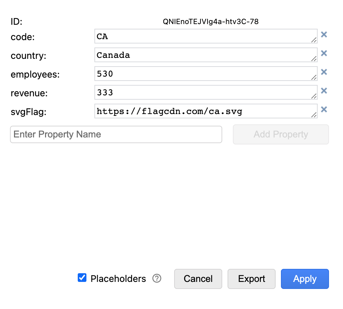Click the 'revenue:' label
The height and width of the screenshot is (309, 343).
[x=29, y=93]
